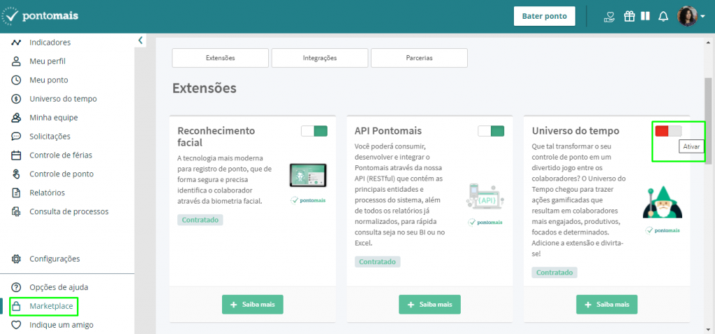Switch to the Integrações tab
This screenshot has width=715, height=334.
(320, 58)
